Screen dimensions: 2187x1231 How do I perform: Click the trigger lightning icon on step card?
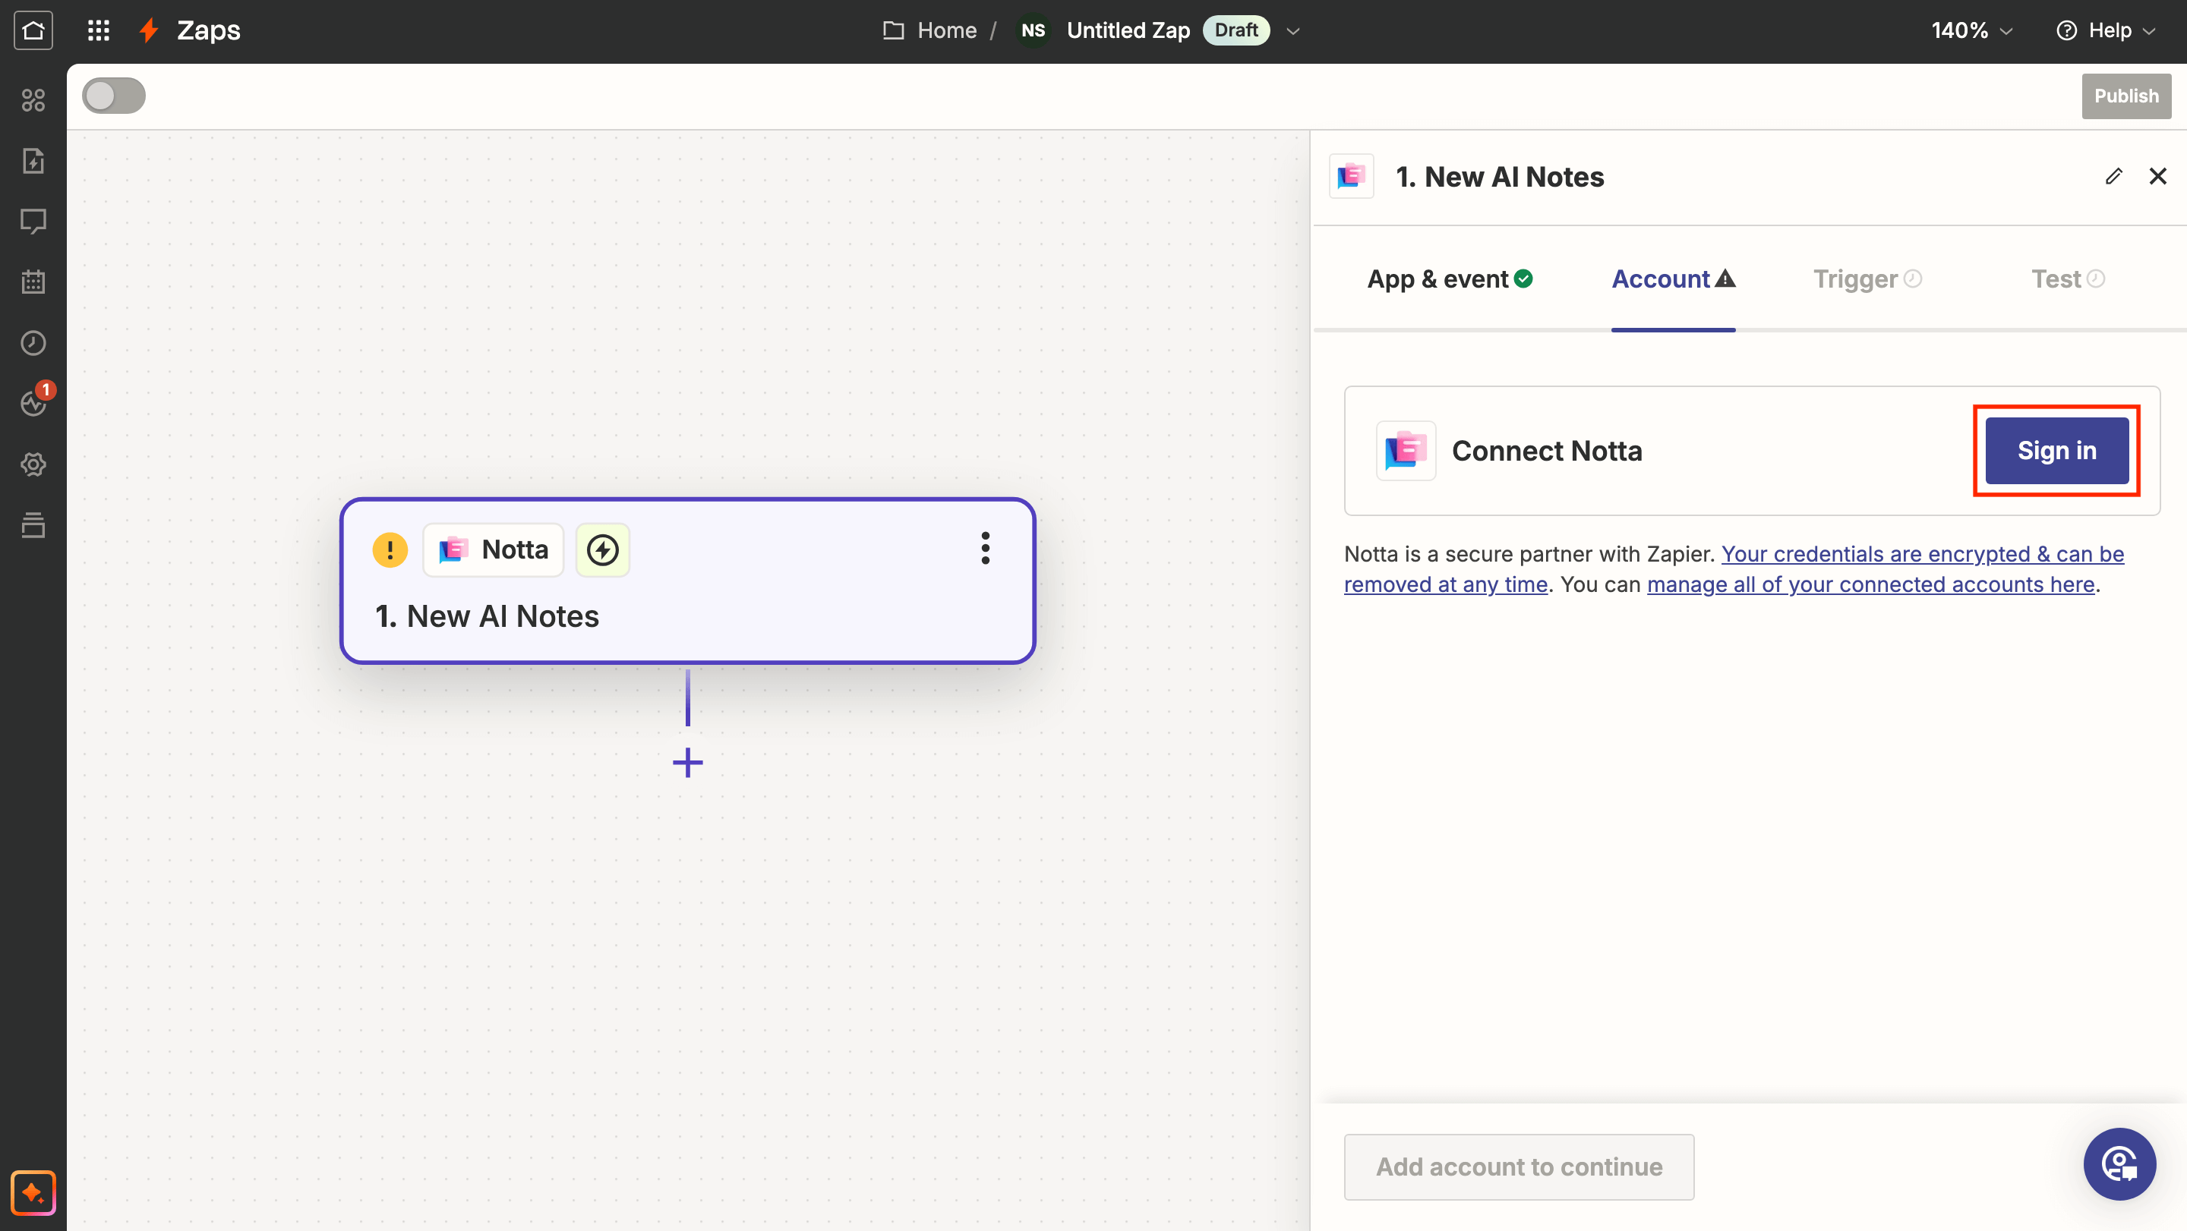(603, 549)
